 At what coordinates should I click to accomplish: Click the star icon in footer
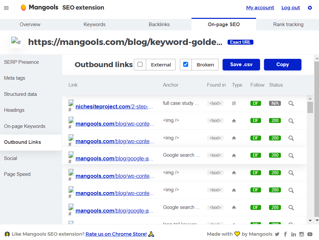pyautogui.click(x=7, y=234)
